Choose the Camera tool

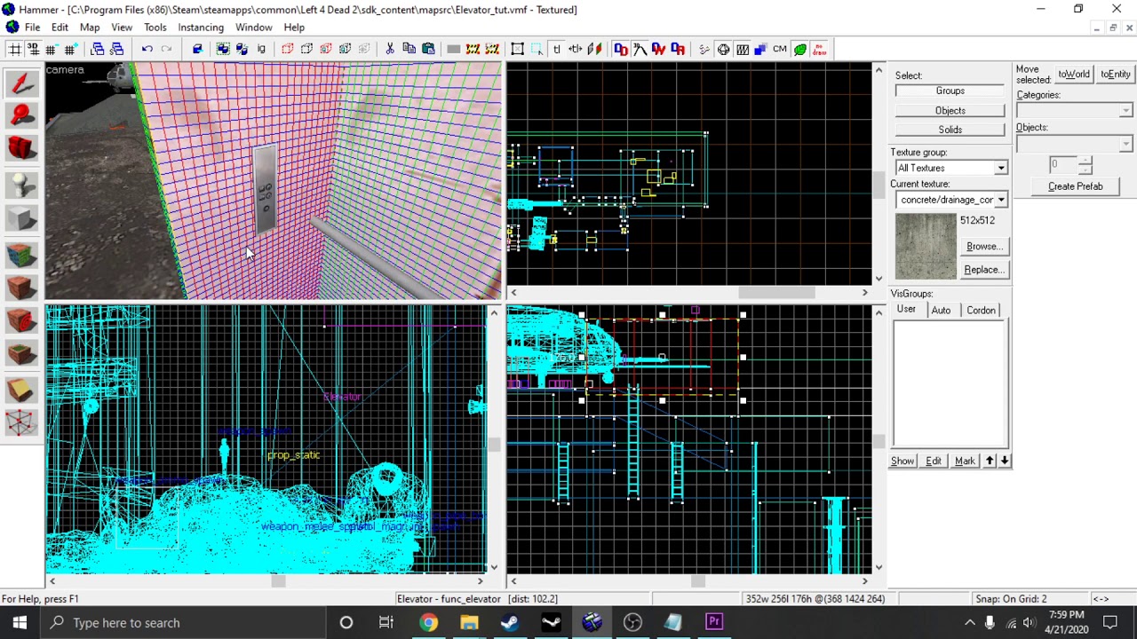click(x=22, y=148)
